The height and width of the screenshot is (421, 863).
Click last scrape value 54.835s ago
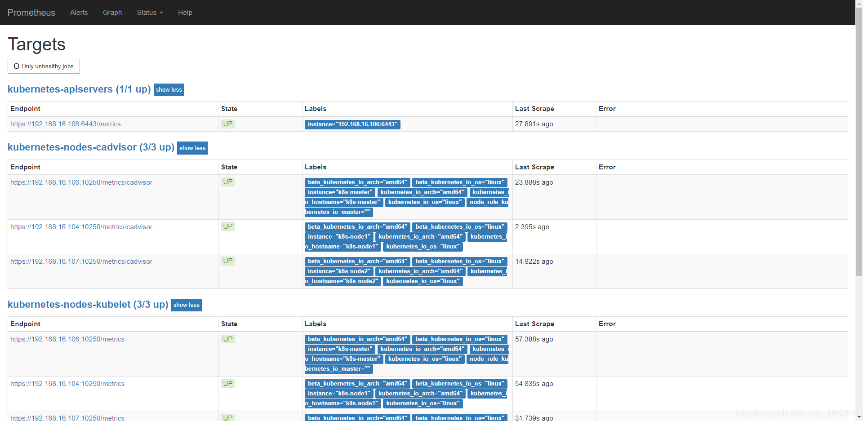[534, 384]
